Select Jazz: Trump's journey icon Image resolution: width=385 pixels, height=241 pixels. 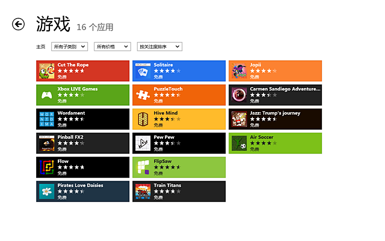(239, 119)
